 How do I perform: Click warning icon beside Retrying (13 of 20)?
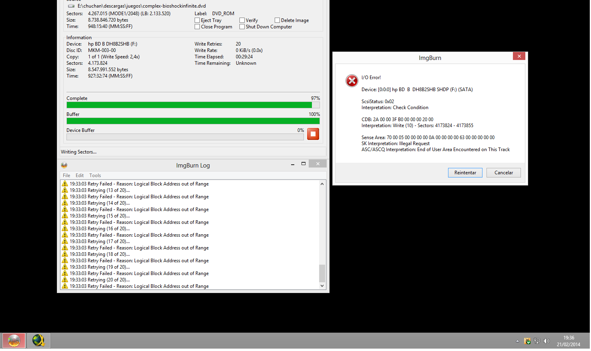click(x=65, y=190)
